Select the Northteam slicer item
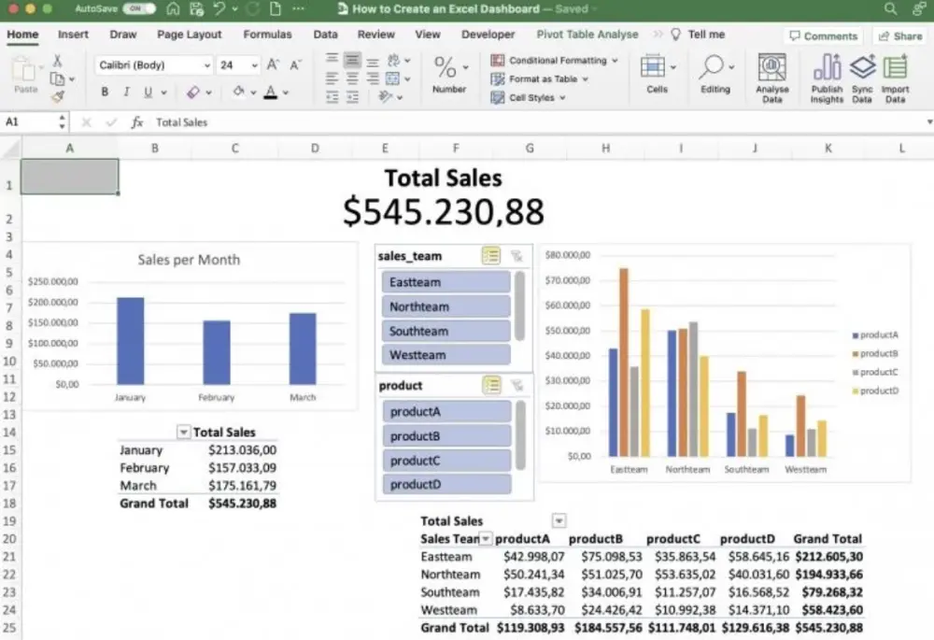 [446, 306]
